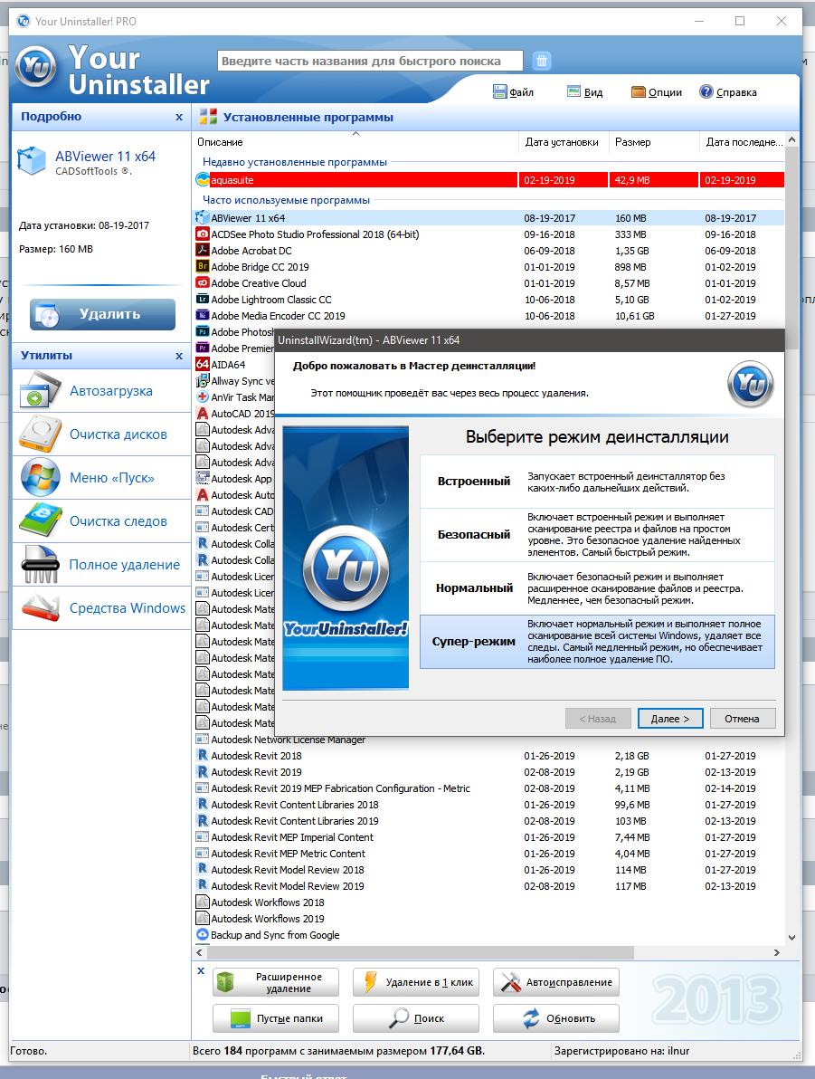This screenshot has width=815, height=1079.
Task: Choose the Встроенный uninstall mode
Action: pos(597,482)
